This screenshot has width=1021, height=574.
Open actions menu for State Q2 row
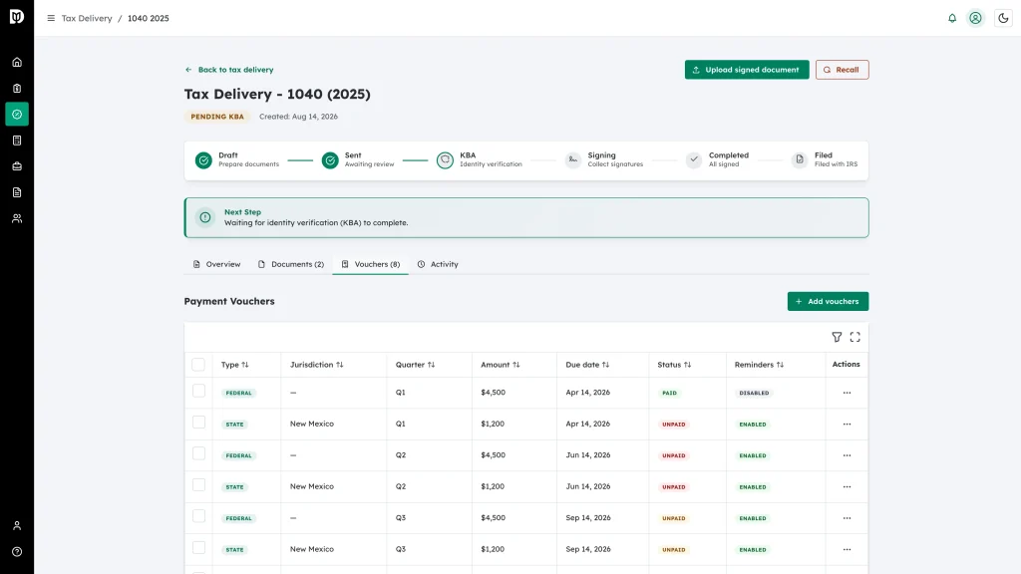click(x=847, y=486)
